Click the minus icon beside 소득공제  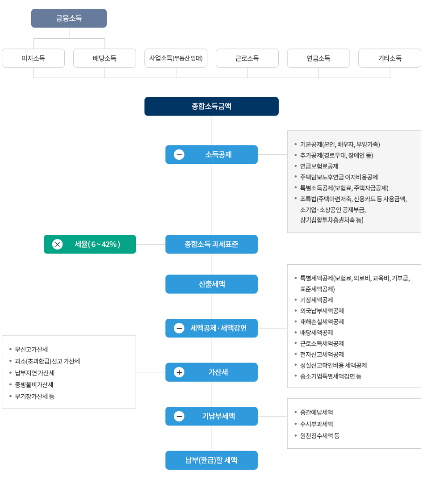(178, 155)
